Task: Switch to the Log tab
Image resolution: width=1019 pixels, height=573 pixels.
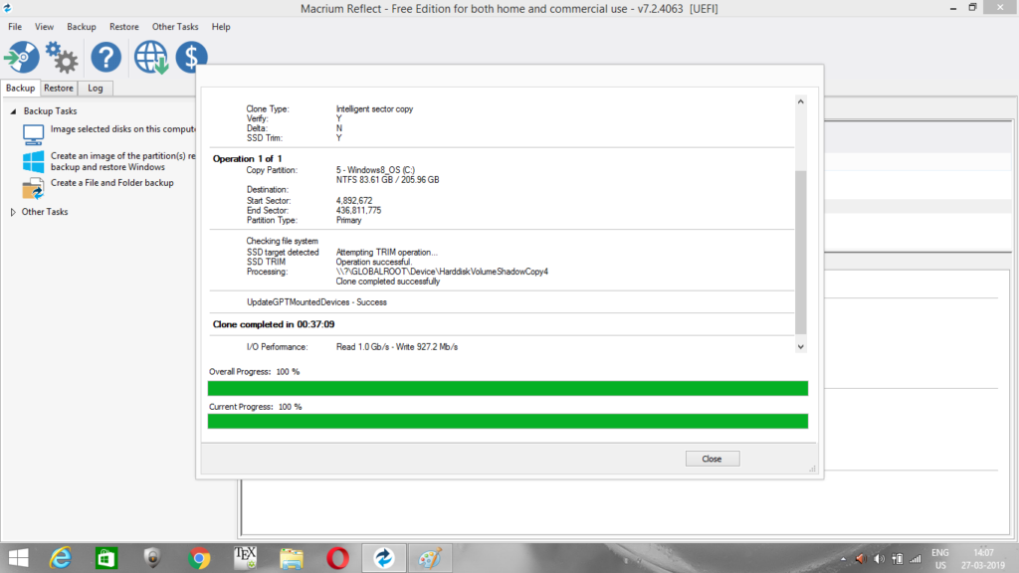Action: 96,88
